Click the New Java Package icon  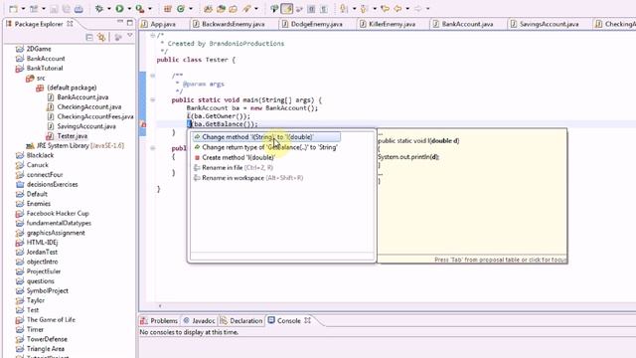coord(168,8)
